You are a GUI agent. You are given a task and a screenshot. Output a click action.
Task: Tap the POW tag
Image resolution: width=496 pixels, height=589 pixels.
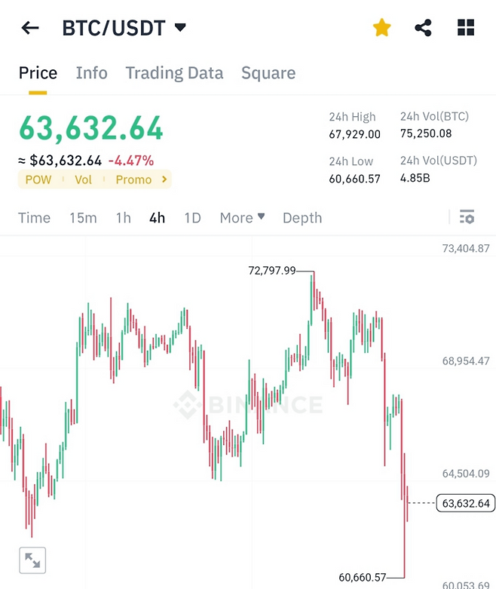(38, 179)
